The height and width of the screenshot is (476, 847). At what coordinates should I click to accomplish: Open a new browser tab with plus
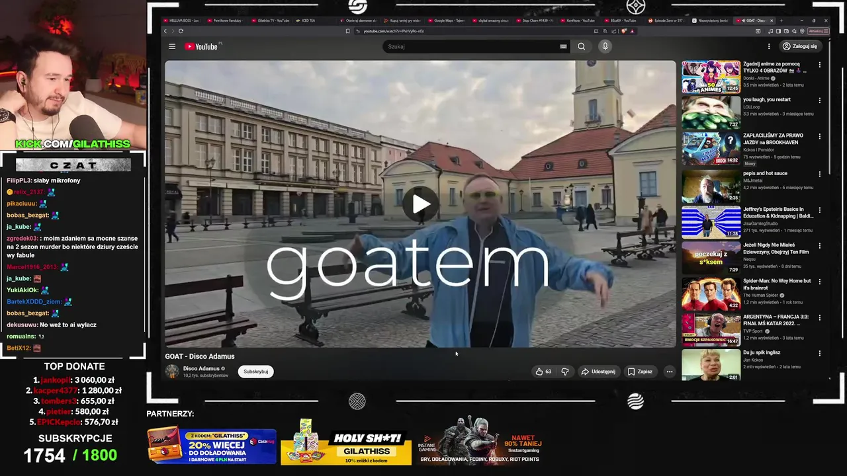[781, 20]
